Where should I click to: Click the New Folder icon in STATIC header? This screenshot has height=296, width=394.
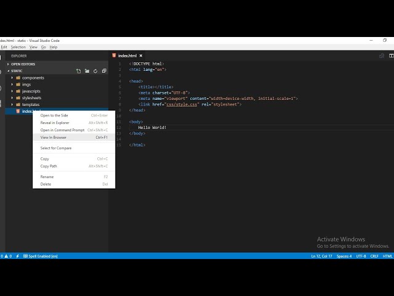(x=87, y=71)
